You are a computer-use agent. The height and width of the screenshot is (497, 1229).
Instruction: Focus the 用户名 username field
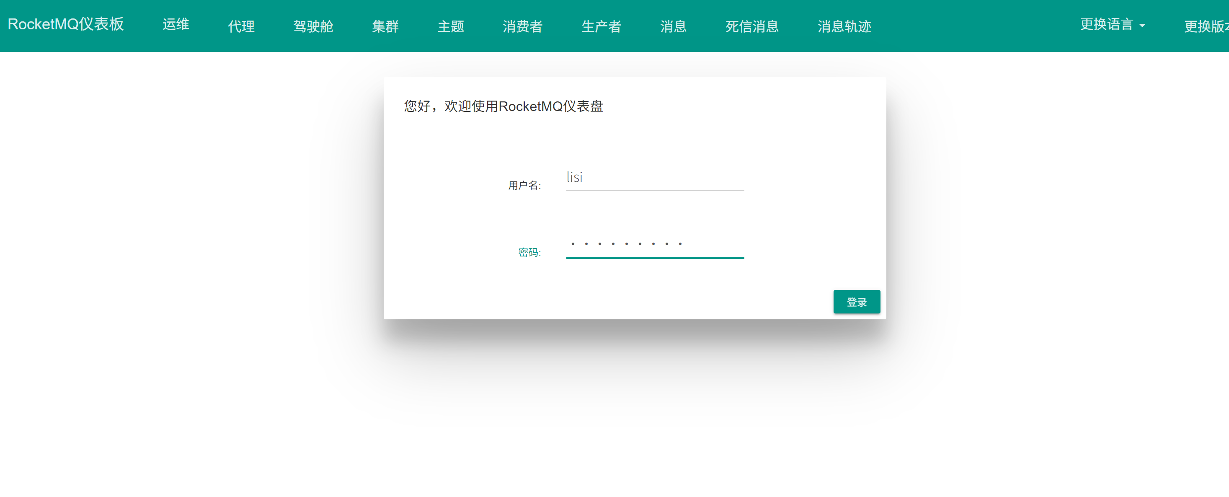tap(655, 178)
